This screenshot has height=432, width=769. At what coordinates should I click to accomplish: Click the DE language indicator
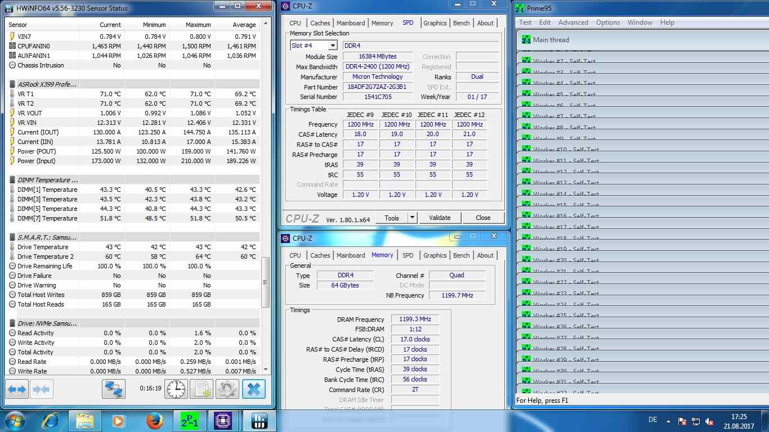coord(653,420)
